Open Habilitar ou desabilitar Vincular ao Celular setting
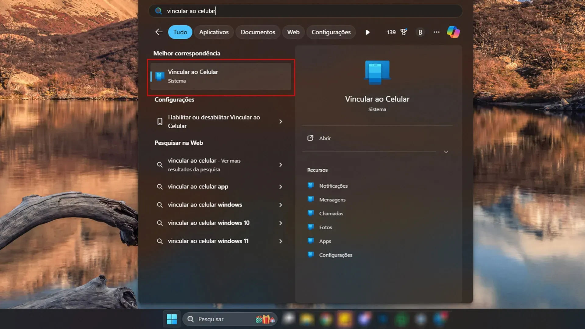 [214, 122]
